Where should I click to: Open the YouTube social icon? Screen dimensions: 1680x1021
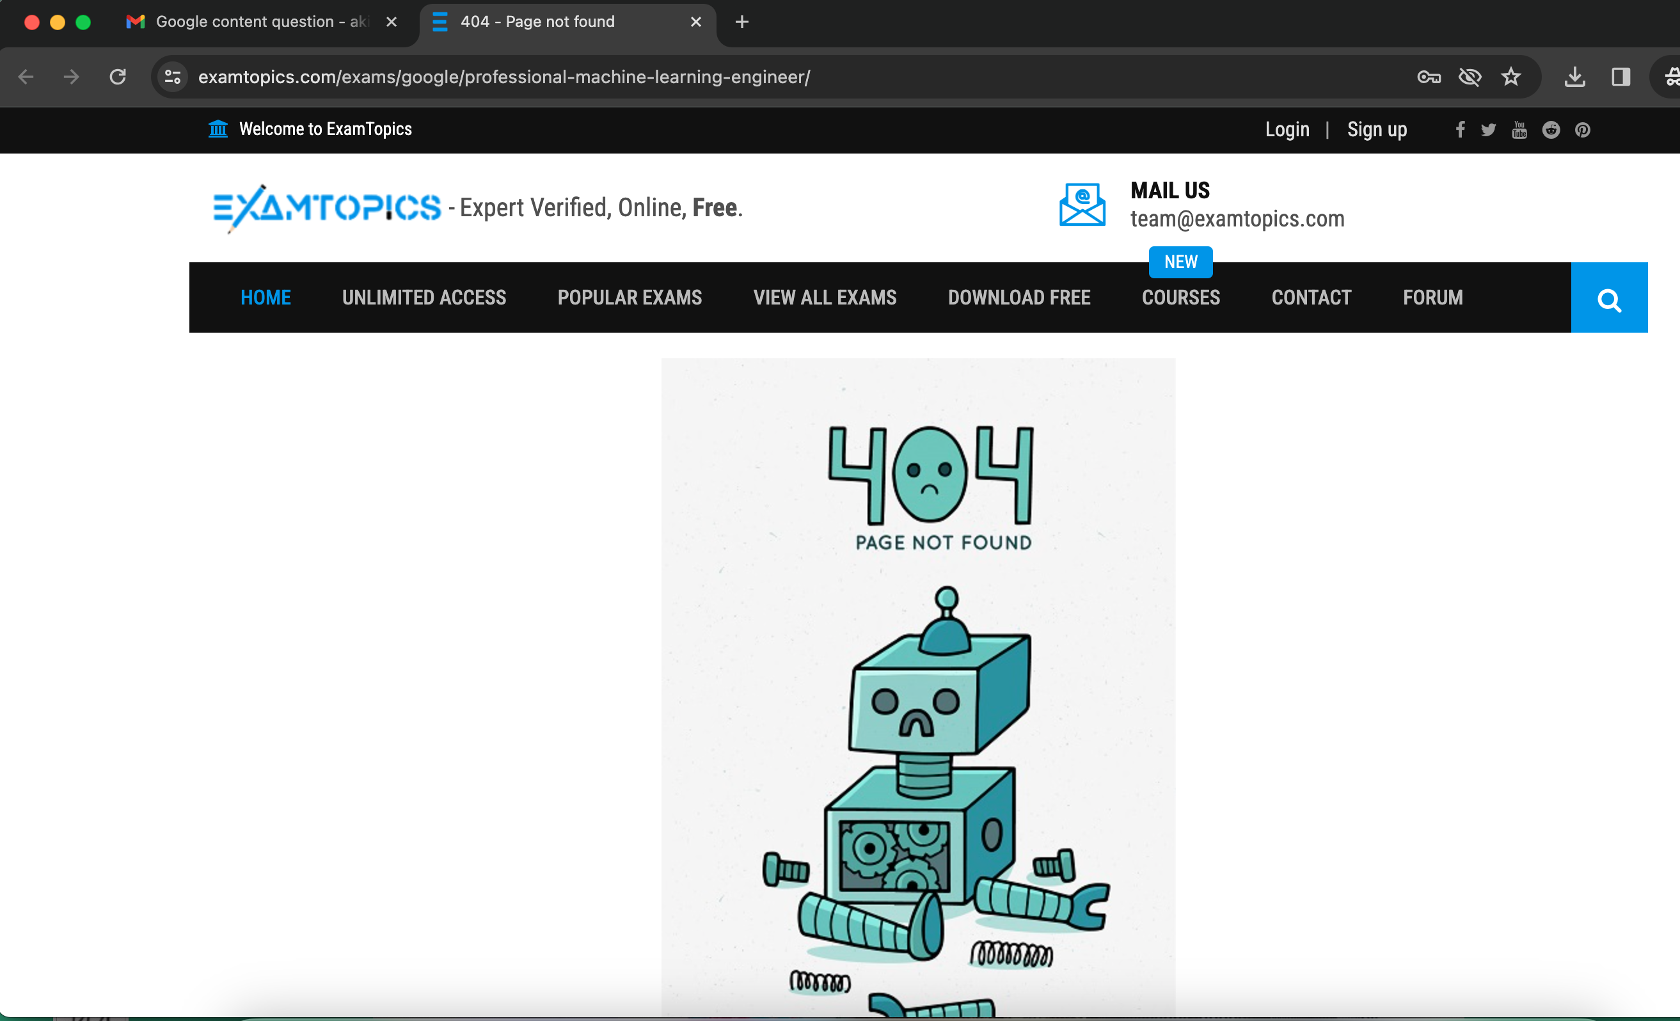coord(1519,129)
